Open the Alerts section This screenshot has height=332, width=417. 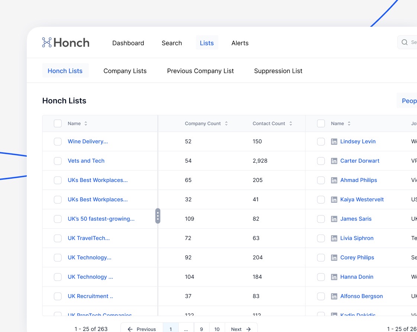pos(240,43)
